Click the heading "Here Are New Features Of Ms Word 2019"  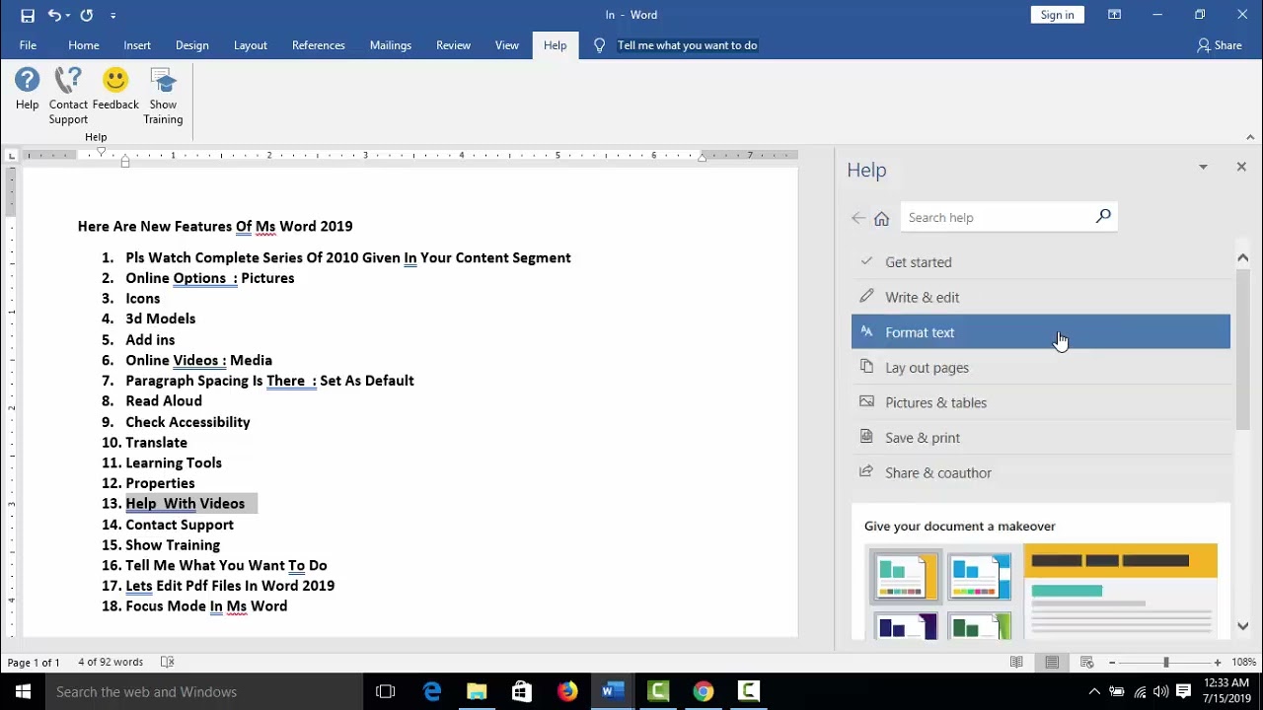coord(215,226)
